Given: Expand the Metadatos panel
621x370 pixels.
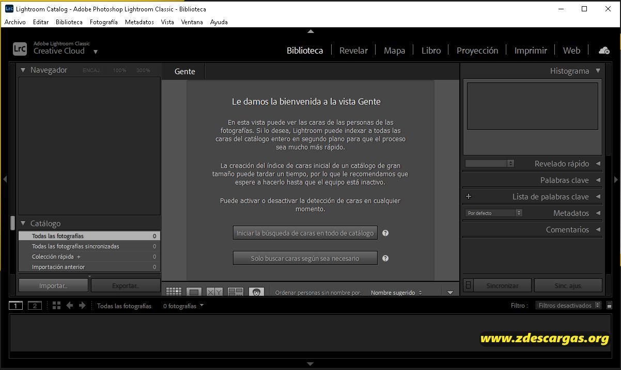Looking at the screenshot, I should (x=598, y=213).
